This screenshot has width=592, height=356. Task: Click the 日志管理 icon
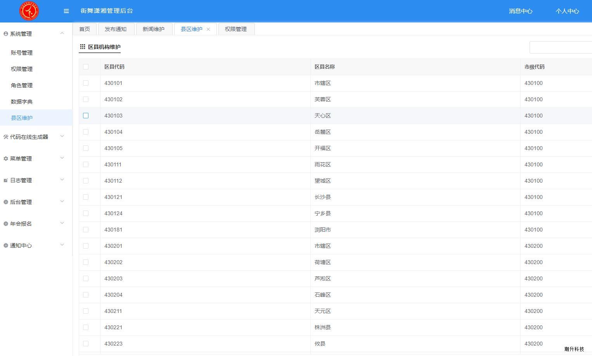[x=6, y=180]
